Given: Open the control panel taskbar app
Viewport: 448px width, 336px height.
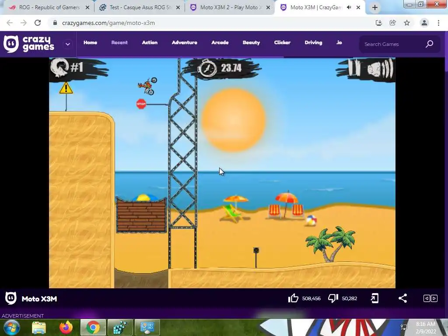Looking at the screenshot, I should [147, 327].
